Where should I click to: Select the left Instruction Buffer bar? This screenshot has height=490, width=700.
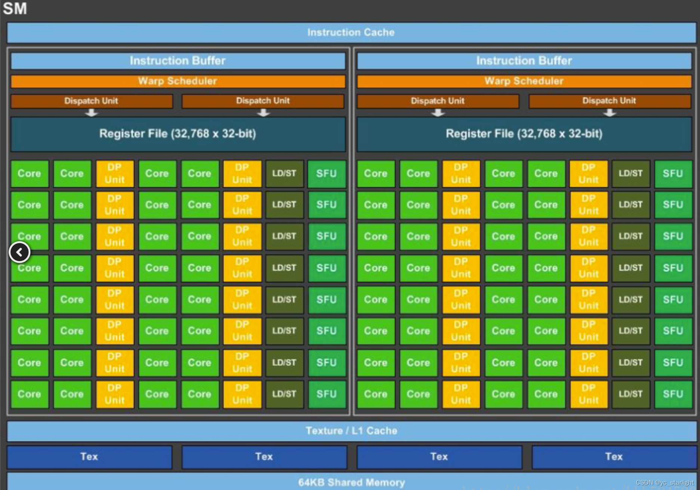point(177,61)
